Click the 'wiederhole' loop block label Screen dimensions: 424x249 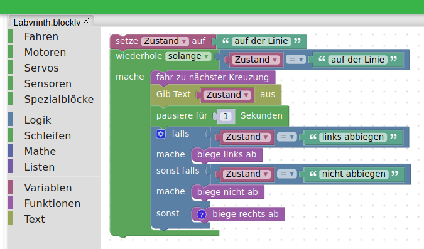(x=139, y=56)
